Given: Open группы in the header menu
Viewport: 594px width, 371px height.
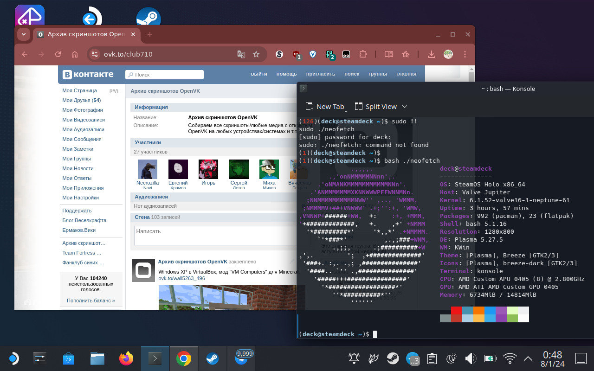Looking at the screenshot, I should pyautogui.click(x=378, y=74).
